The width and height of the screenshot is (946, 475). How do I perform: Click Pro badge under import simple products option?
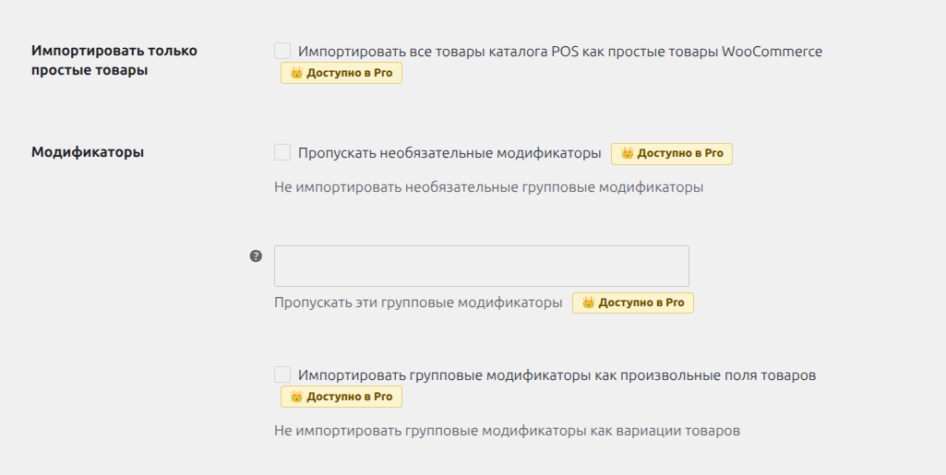[341, 73]
